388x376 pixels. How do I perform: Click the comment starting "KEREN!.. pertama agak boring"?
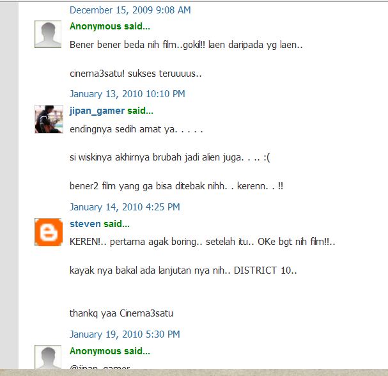click(x=203, y=242)
